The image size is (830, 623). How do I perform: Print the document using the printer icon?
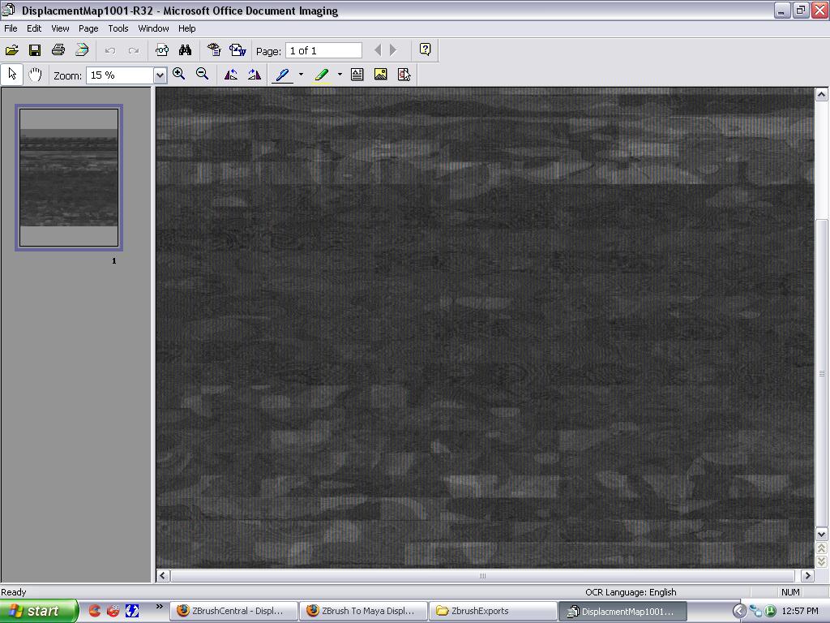(x=58, y=50)
